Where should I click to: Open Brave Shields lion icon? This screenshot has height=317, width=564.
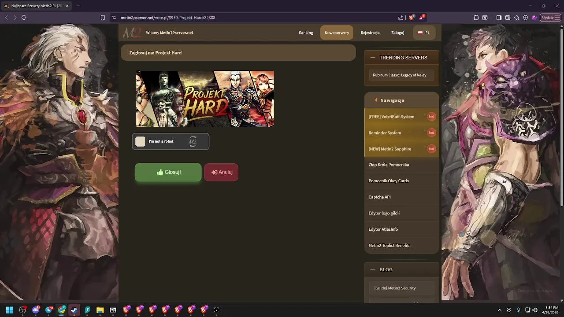point(412,18)
